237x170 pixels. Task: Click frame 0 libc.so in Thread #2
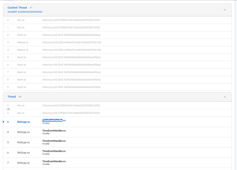(x=21, y=105)
